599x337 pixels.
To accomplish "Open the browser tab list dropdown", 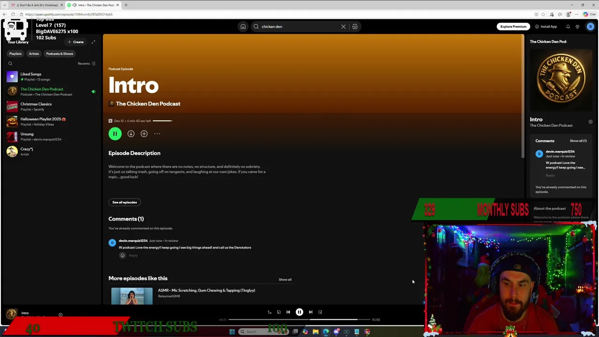I will [4, 5].
